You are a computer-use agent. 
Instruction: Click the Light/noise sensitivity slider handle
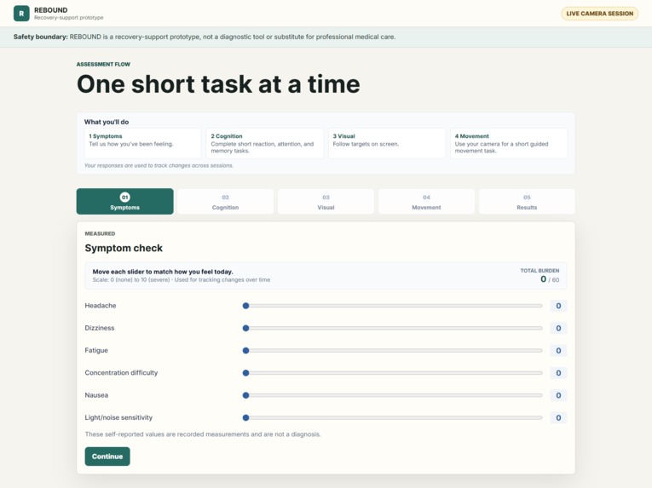tap(245, 418)
